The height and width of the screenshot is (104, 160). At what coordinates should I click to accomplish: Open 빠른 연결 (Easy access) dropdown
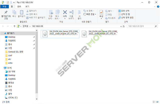(x=90, y=14)
